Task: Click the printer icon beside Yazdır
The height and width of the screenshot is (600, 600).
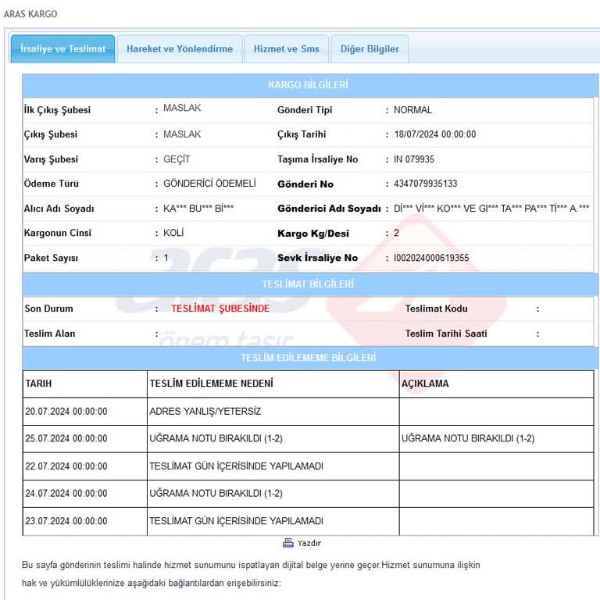Action: pos(287,543)
